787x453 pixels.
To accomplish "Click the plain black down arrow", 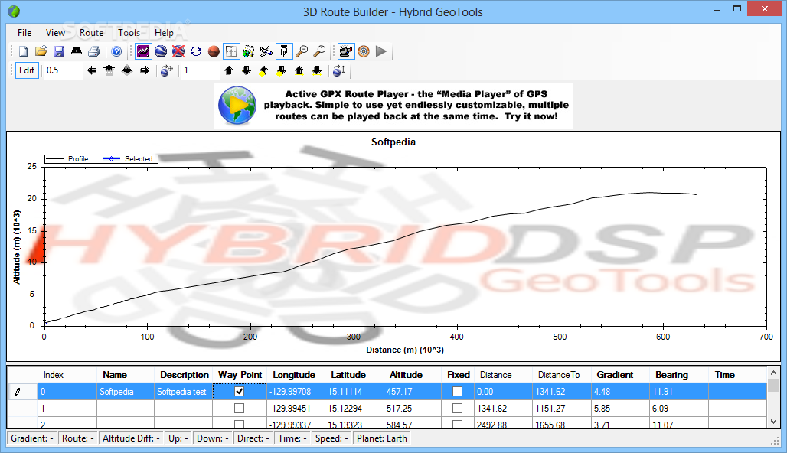I will pyautogui.click(x=247, y=70).
